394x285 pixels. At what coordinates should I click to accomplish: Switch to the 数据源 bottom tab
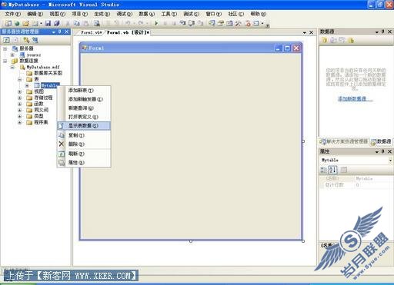pos(381,141)
